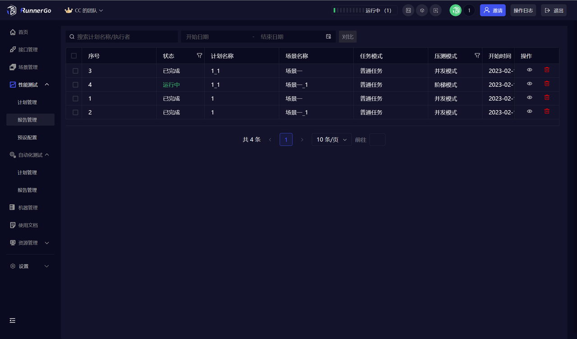
Task: Check the row with 序号 3
Action: point(75,71)
